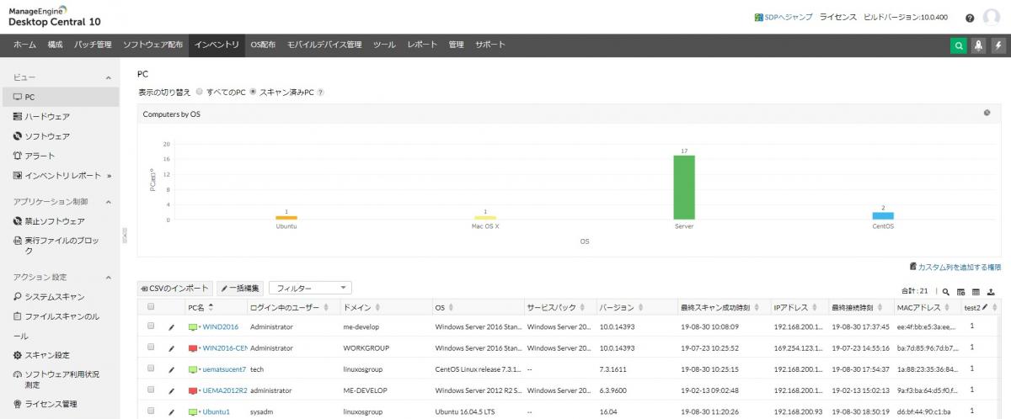Collapse the アクション設定 sidebar section

click(108, 277)
